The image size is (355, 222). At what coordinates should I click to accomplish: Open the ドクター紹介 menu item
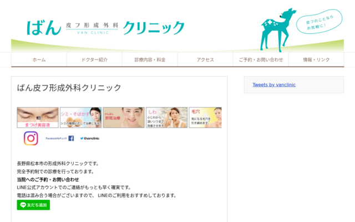click(94, 59)
